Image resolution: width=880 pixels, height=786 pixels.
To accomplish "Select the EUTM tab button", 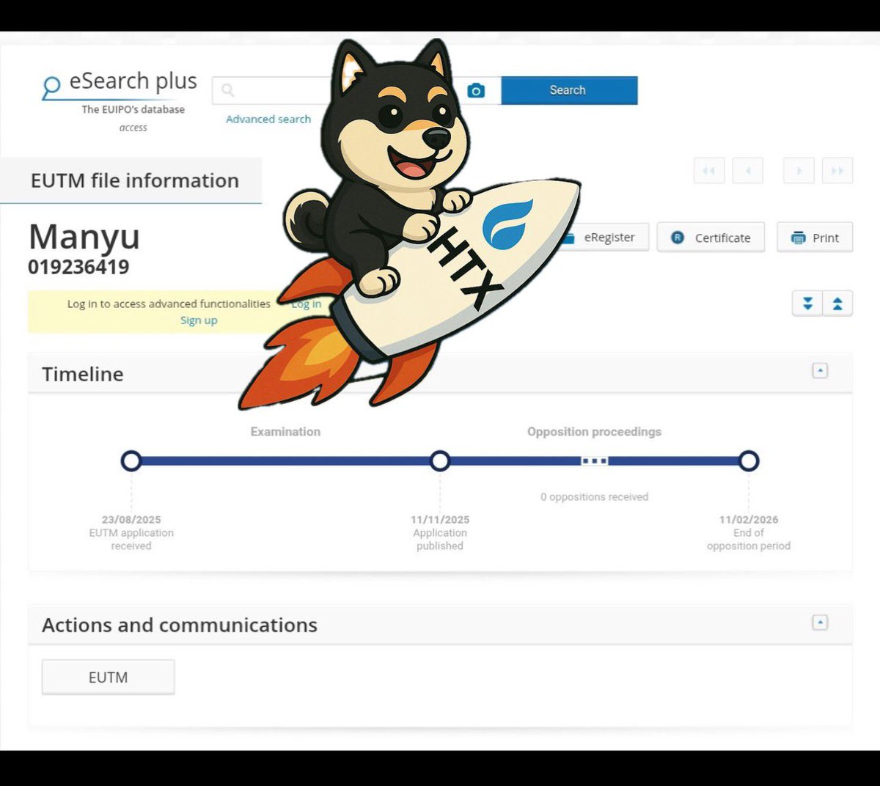I will (x=108, y=677).
